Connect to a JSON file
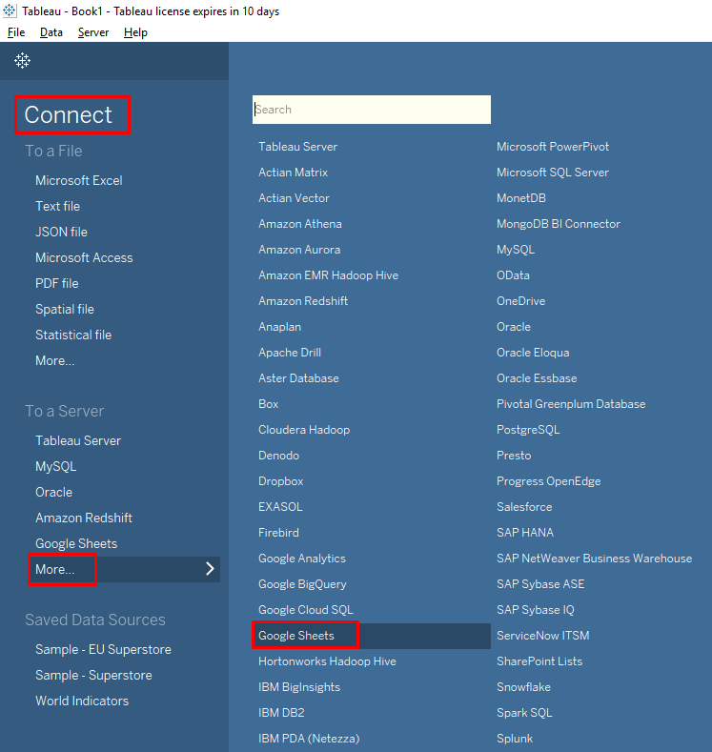The height and width of the screenshot is (752, 712). pyautogui.click(x=61, y=233)
